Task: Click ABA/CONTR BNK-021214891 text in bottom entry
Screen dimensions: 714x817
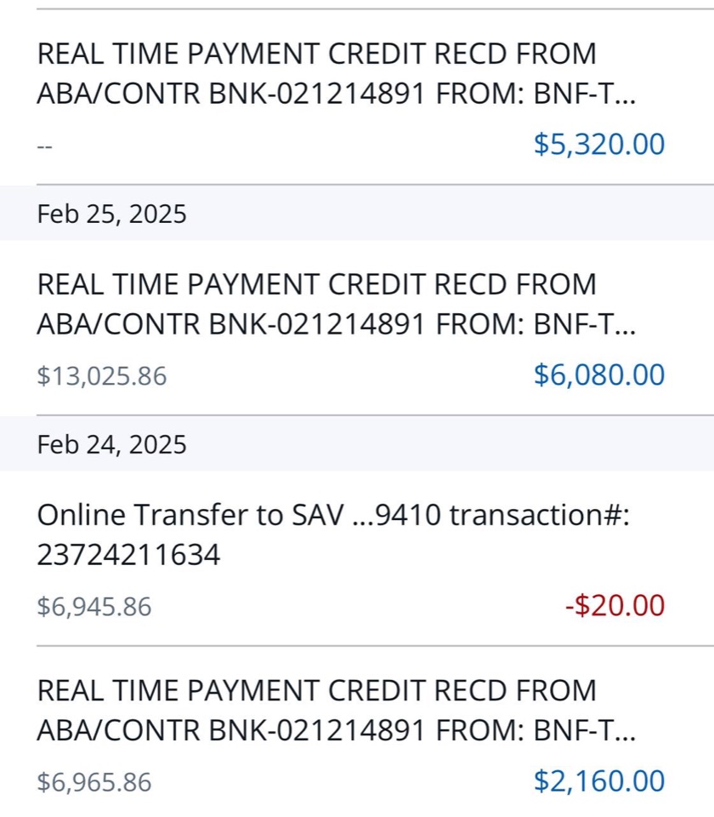Action: [x=231, y=730]
